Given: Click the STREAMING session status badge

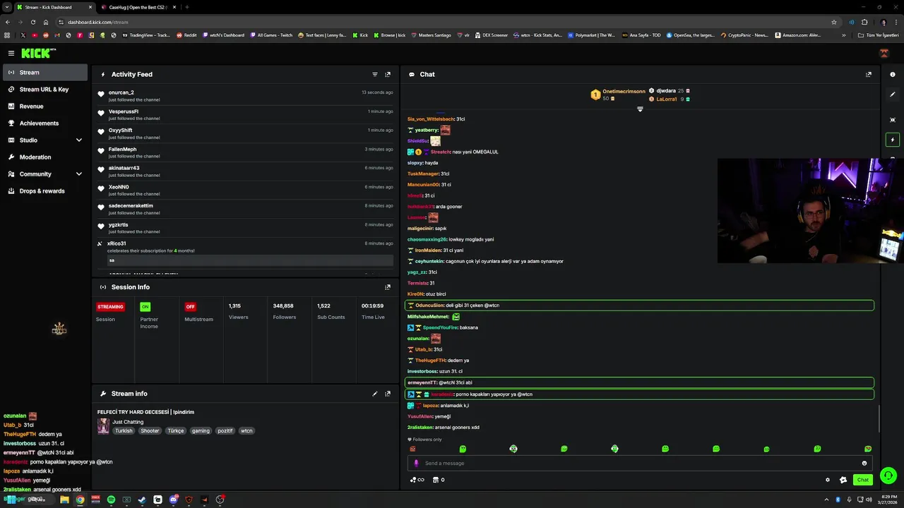Looking at the screenshot, I should (110, 307).
